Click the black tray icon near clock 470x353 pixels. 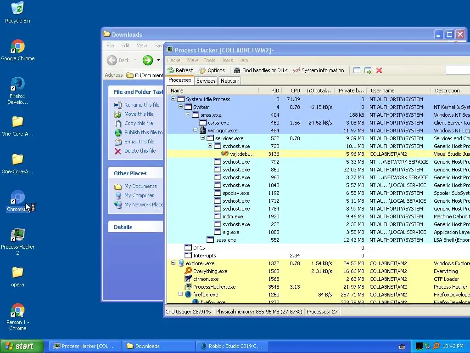point(420,346)
